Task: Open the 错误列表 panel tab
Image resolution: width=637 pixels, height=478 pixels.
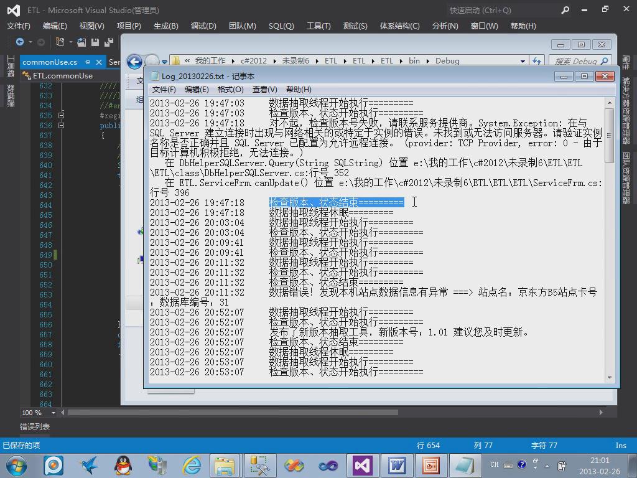Action: [35, 427]
